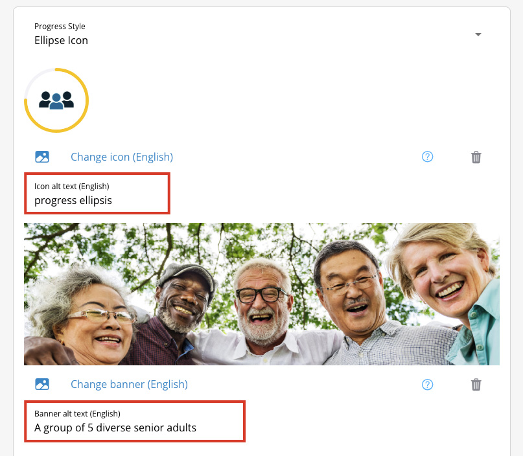
Task: Delete the banner using its trash button
Action: [x=476, y=384]
